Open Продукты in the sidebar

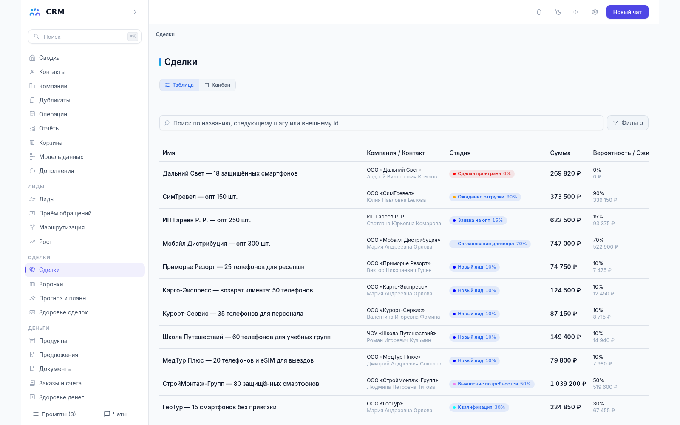85,341
